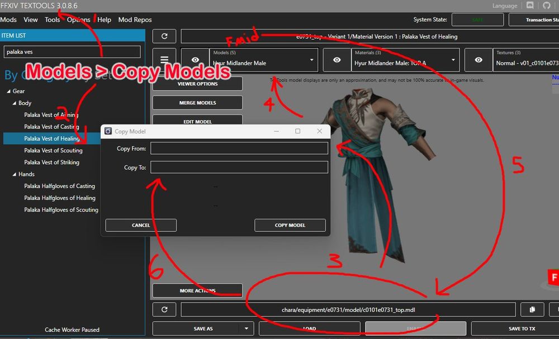Click the Transaction State button

(534, 20)
